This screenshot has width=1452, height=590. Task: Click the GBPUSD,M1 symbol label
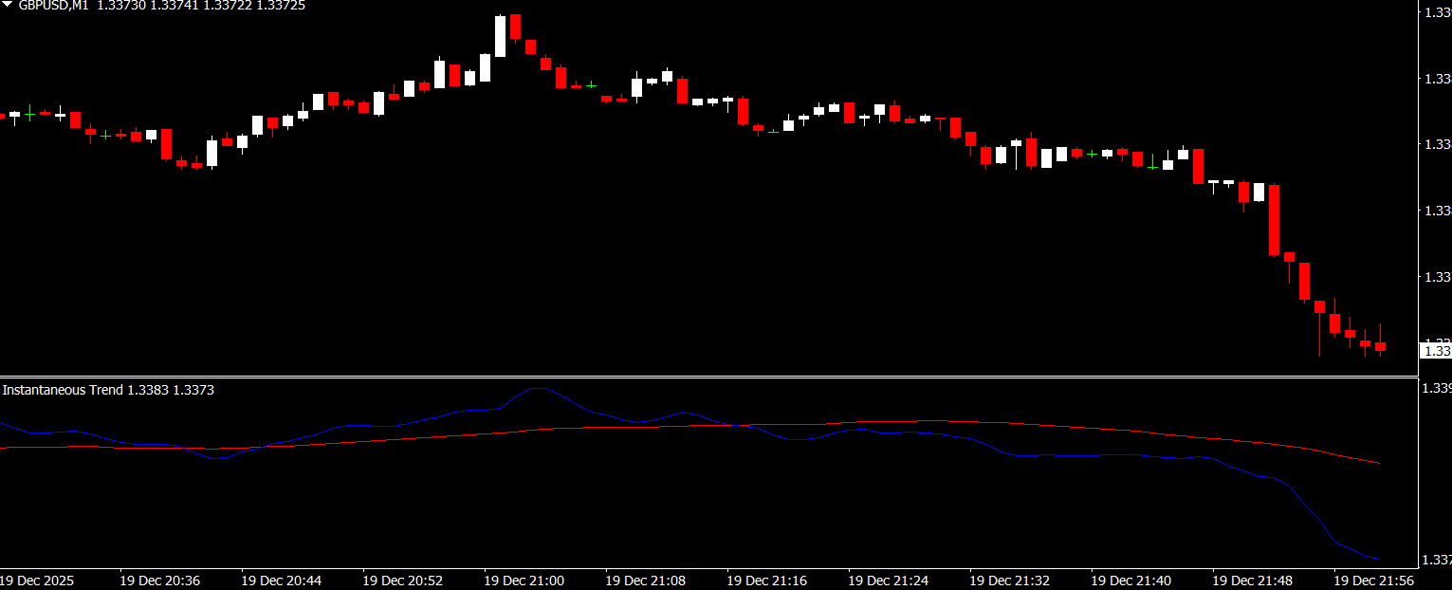pos(53,6)
